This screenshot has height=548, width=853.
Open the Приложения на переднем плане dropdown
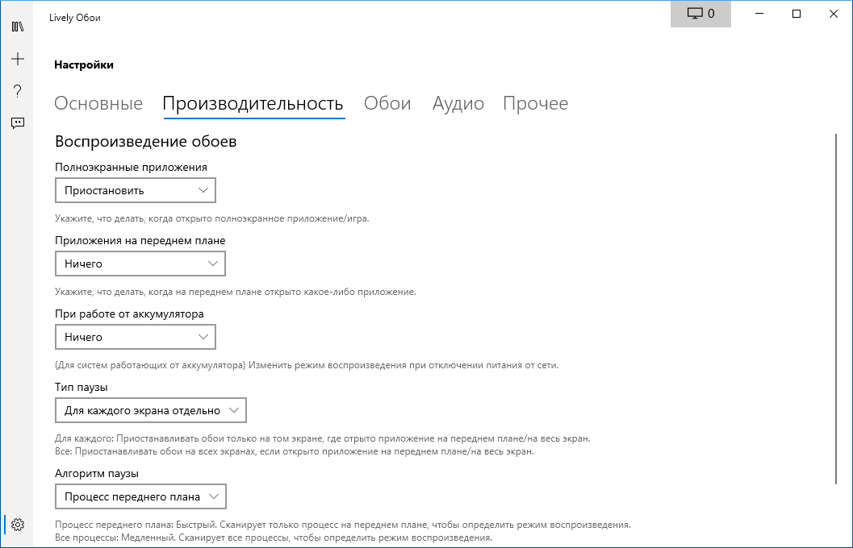[x=140, y=264]
